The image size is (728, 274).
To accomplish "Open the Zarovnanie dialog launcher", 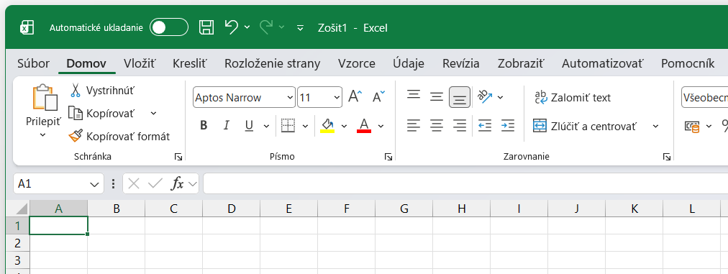I will 667,157.
